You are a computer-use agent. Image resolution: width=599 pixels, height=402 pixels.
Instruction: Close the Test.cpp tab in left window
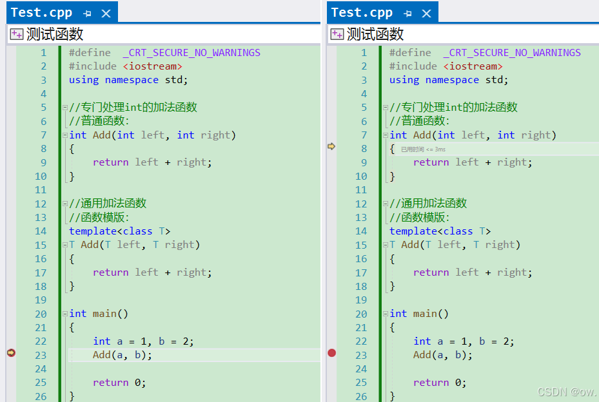106,14
